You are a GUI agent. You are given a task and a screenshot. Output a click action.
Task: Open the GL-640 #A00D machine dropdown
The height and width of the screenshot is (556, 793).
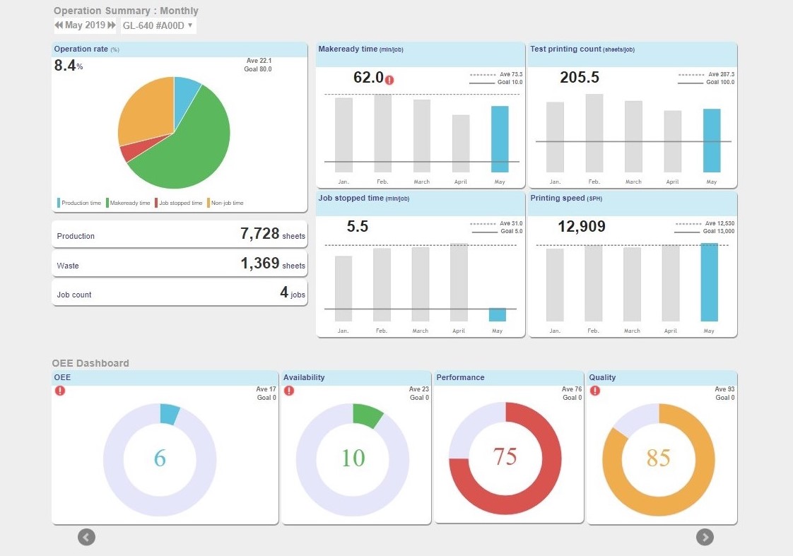coord(158,25)
